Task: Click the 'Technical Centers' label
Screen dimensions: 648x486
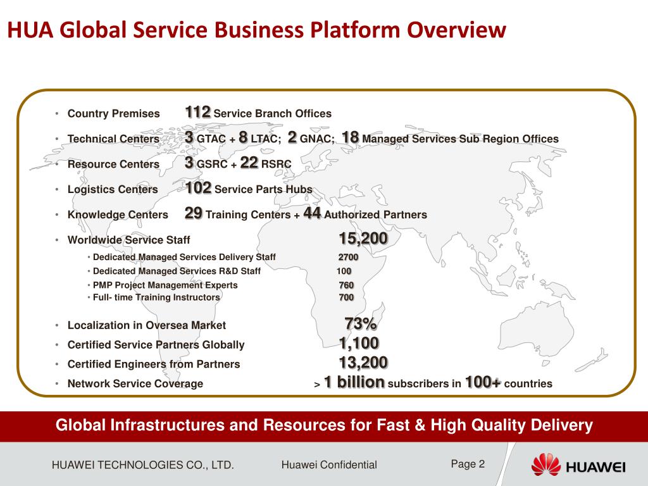Action: [114, 139]
